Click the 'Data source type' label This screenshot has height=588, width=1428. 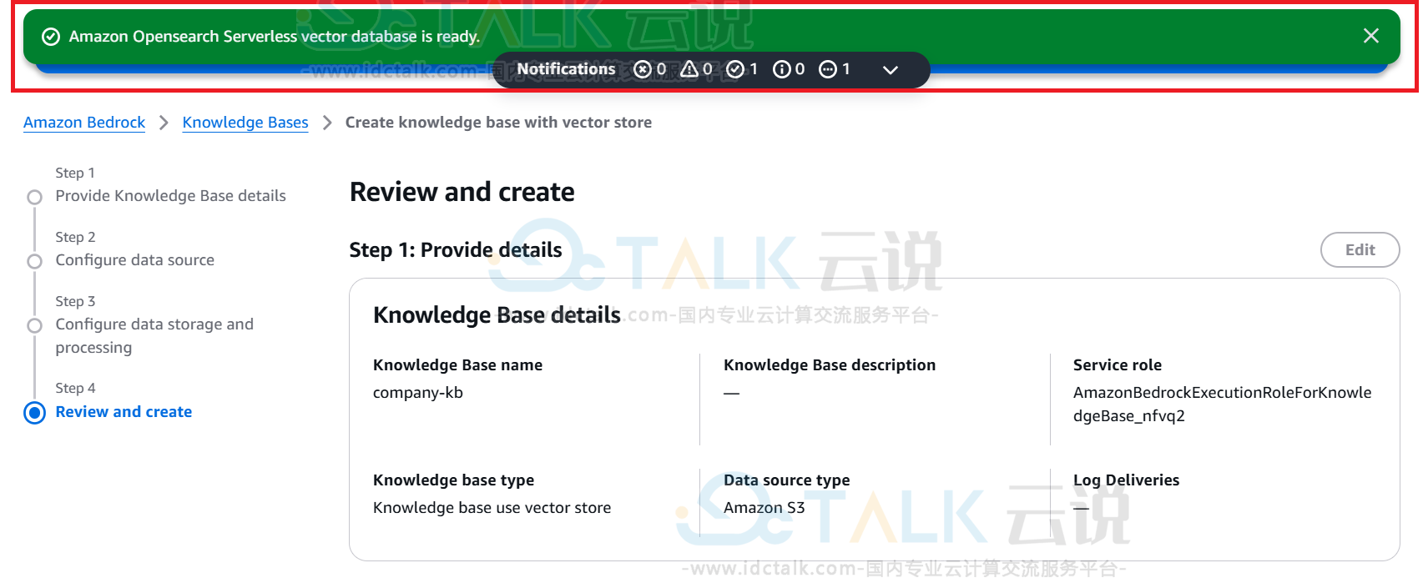point(786,480)
